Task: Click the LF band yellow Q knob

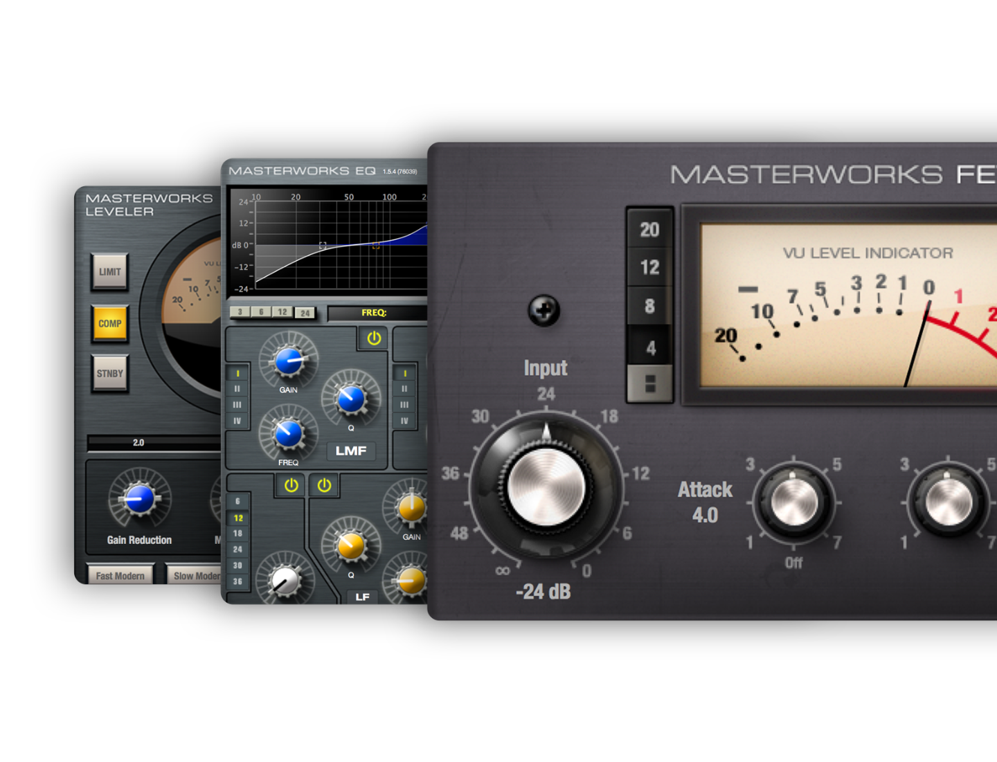Action: (x=351, y=546)
